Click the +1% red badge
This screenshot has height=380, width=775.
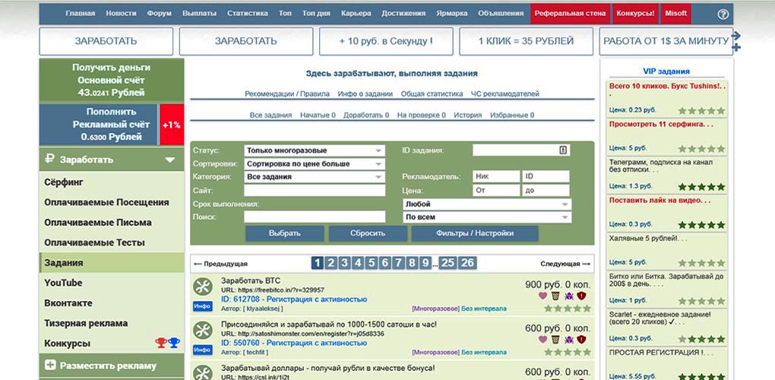point(172,125)
